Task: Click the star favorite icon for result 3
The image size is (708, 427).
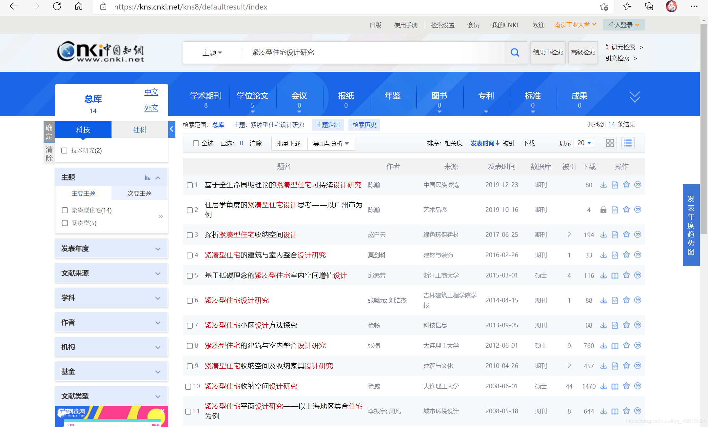Action: point(626,234)
